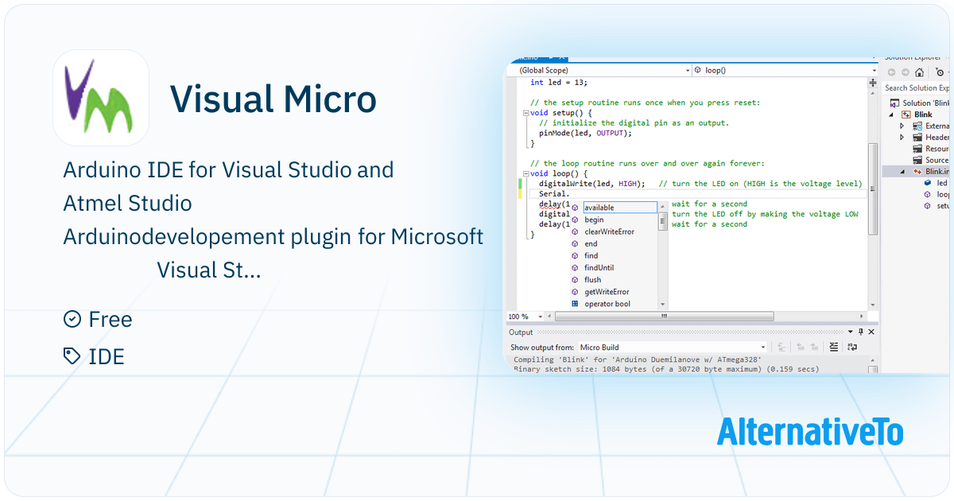Click the editor vertical scrollbar thumb
The height and width of the screenshot is (501, 954).
(873, 188)
